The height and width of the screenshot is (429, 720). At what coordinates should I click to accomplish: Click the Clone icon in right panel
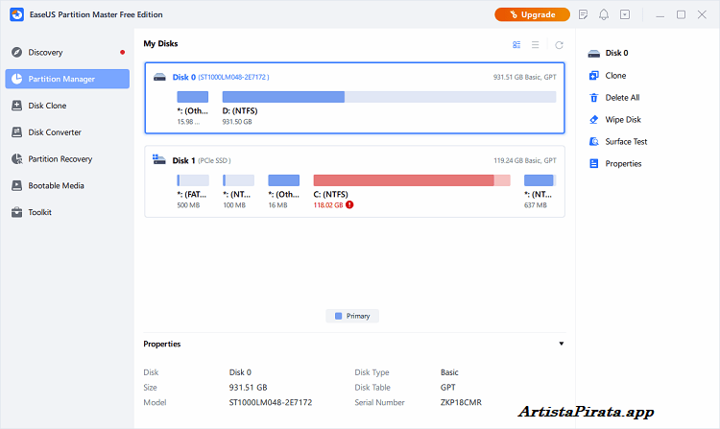coord(594,76)
